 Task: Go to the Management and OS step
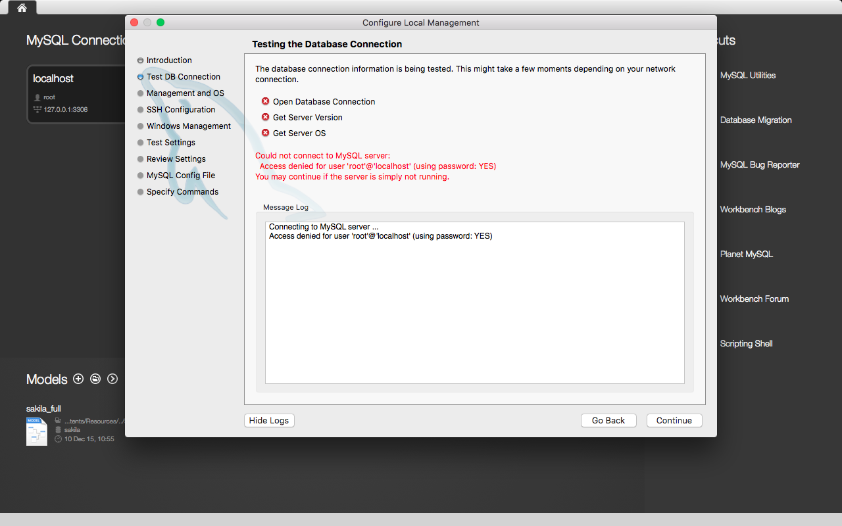185,93
